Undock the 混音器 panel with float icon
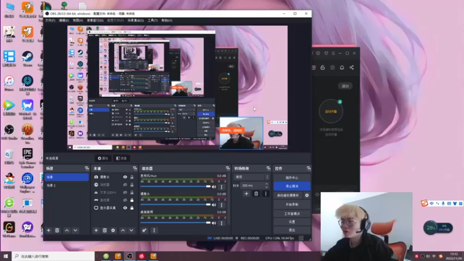The width and height of the screenshot is (464, 261). 227,168
